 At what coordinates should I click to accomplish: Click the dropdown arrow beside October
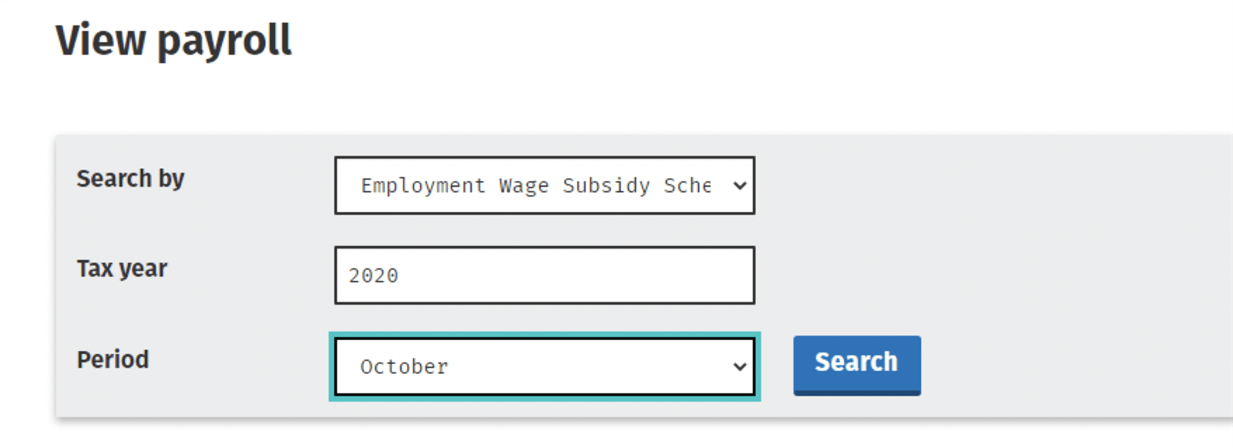pyautogui.click(x=739, y=365)
